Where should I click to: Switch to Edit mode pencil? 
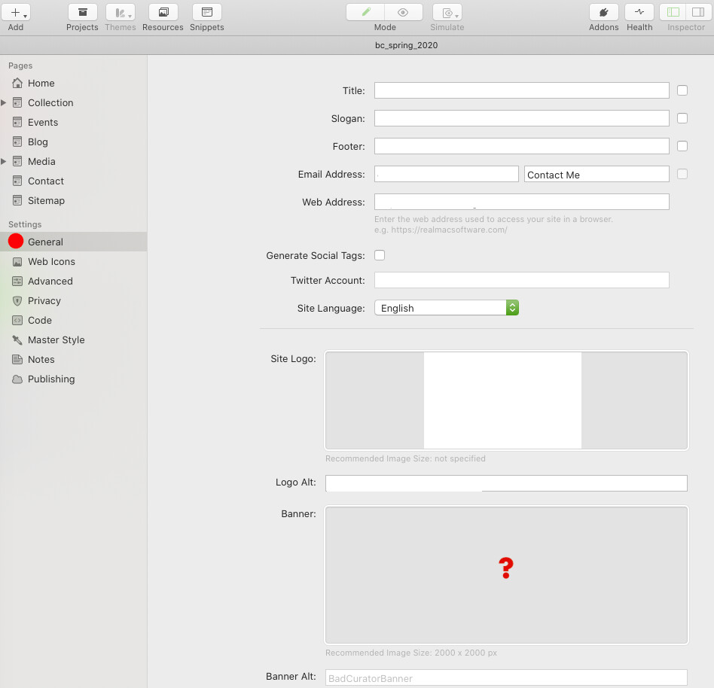point(365,12)
